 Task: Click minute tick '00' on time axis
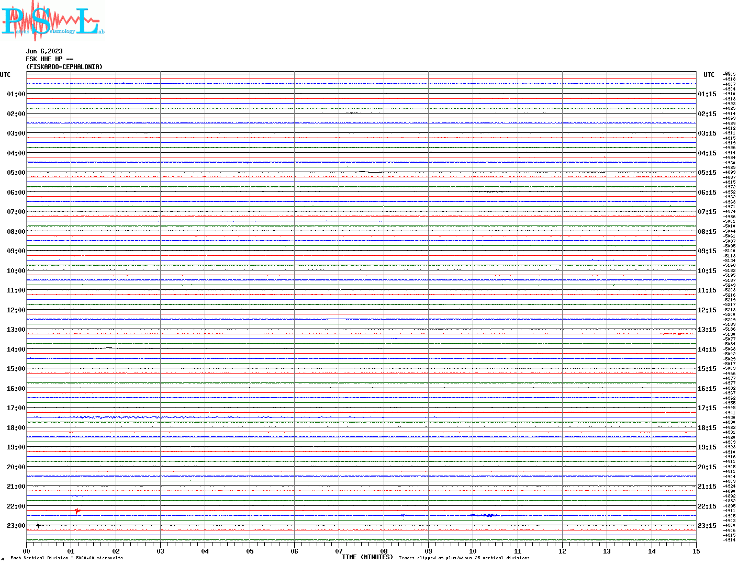tap(26, 551)
